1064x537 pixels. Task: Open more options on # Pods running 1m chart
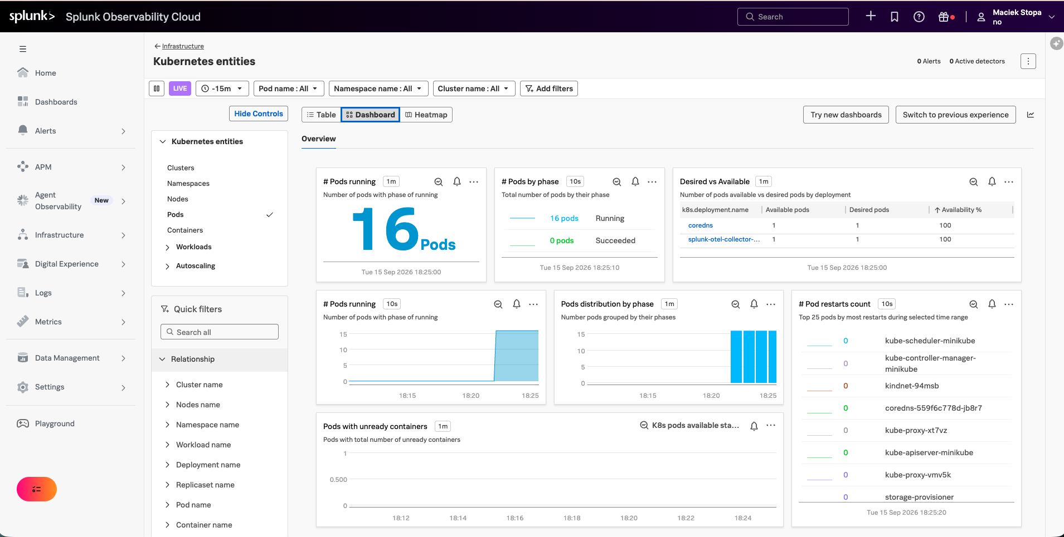coord(474,182)
